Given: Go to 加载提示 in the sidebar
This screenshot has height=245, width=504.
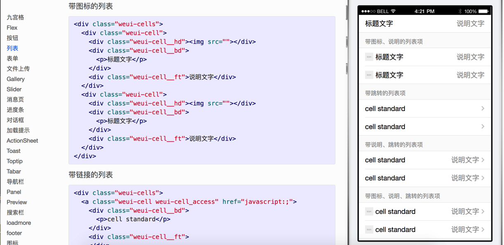Looking at the screenshot, I should tap(18, 130).
